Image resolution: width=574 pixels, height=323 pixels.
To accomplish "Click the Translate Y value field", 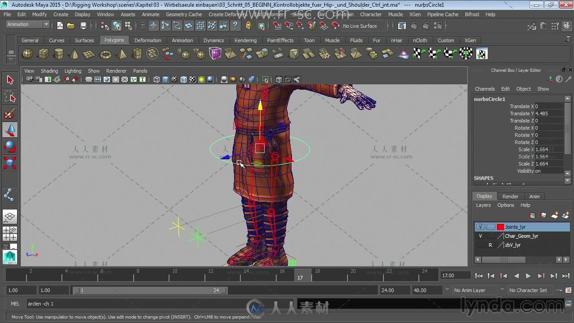I will tap(548, 113).
